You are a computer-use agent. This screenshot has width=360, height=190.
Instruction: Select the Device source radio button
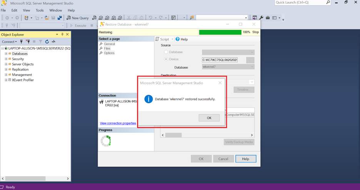coord(166,59)
